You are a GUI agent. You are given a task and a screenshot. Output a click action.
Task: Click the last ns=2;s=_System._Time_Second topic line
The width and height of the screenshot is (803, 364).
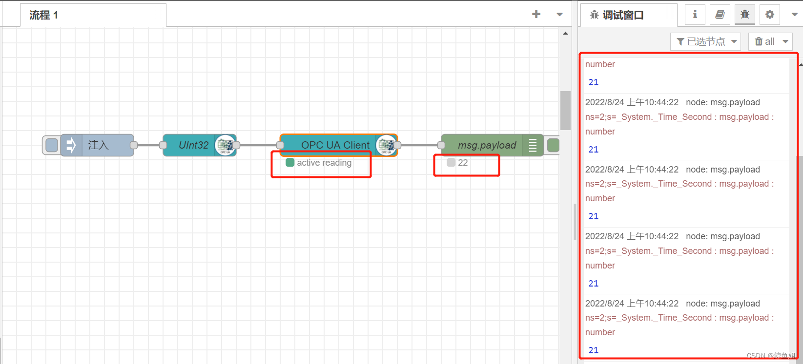pyautogui.click(x=679, y=318)
